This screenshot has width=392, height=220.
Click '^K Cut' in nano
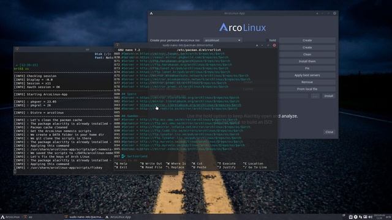[197, 164]
